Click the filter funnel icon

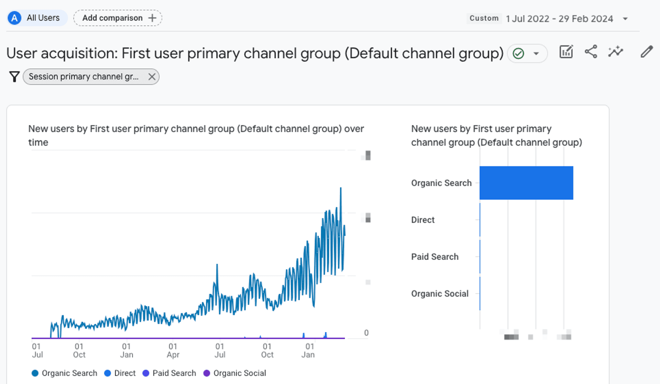(x=14, y=77)
